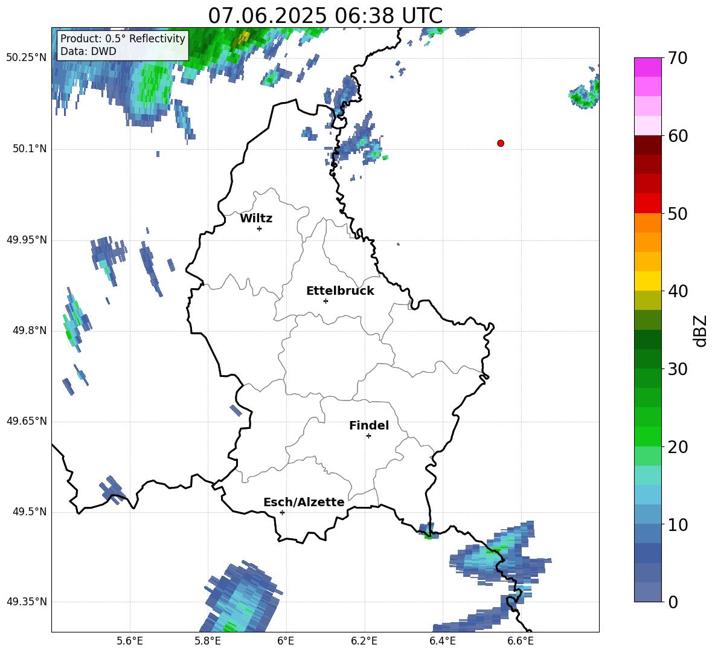Click the 50.25°N latitude label
This screenshot has width=715, height=653.
[27, 58]
